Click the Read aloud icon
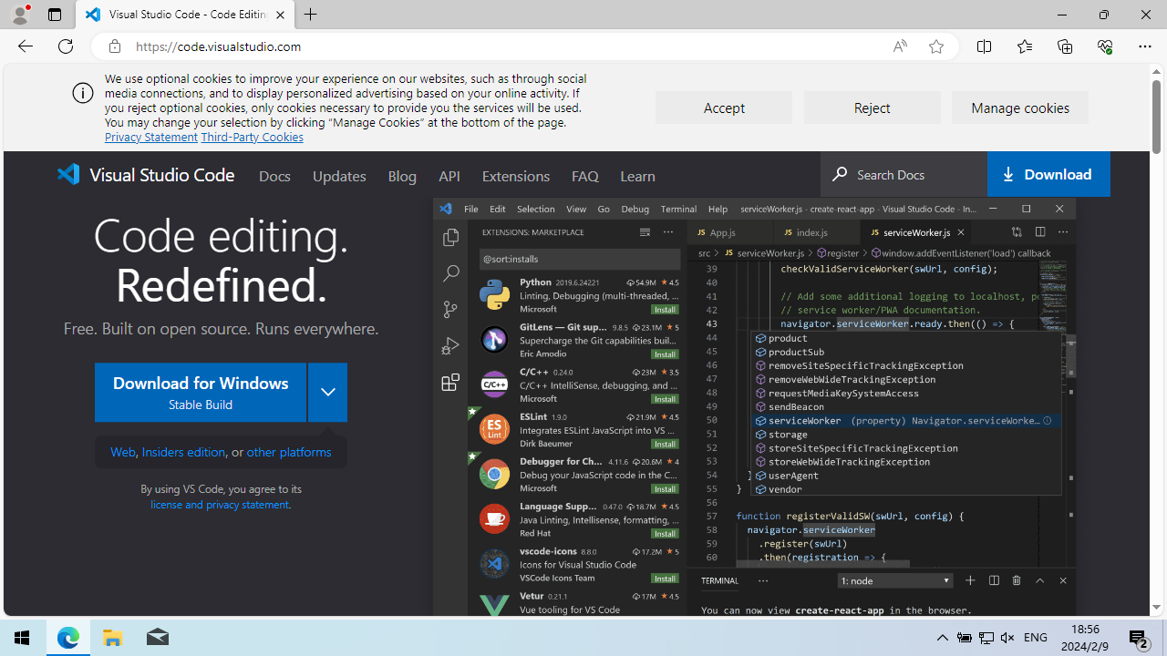The image size is (1167, 656). tap(900, 46)
